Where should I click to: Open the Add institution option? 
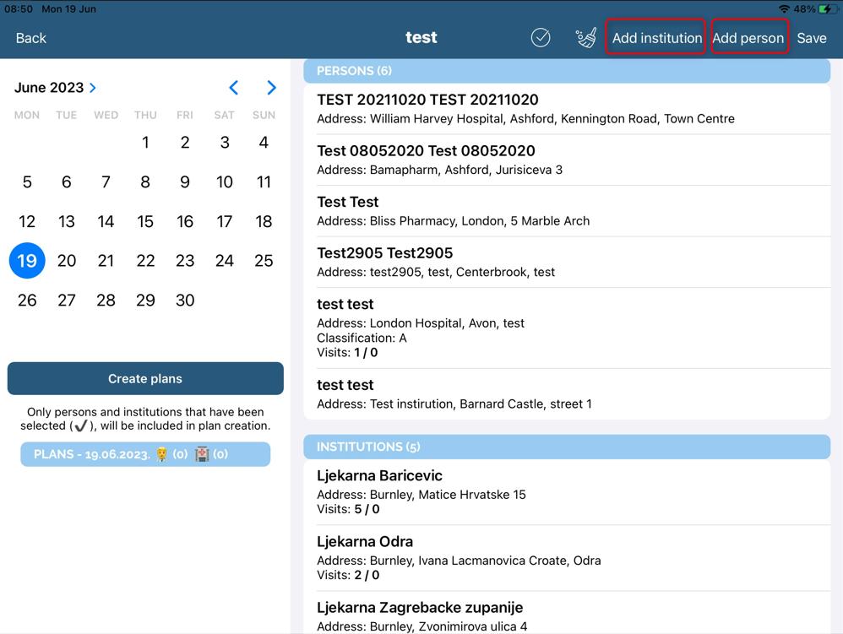point(656,38)
